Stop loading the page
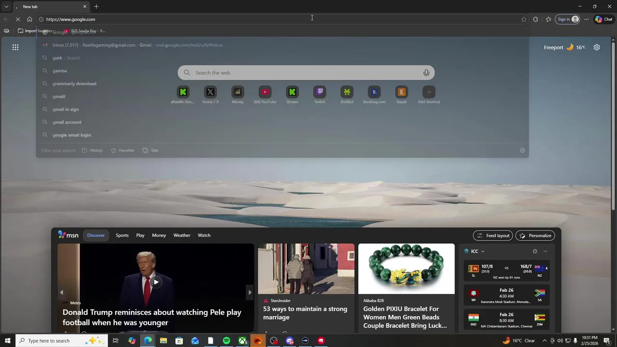The image size is (617, 347). pyautogui.click(x=17, y=19)
